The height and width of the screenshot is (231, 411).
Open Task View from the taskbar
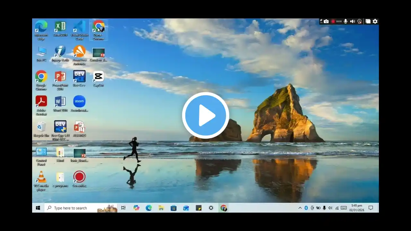click(x=123, y=208)
